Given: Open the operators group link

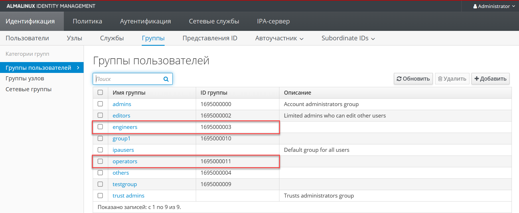Looking at the screenshot, I should [125, 161].
